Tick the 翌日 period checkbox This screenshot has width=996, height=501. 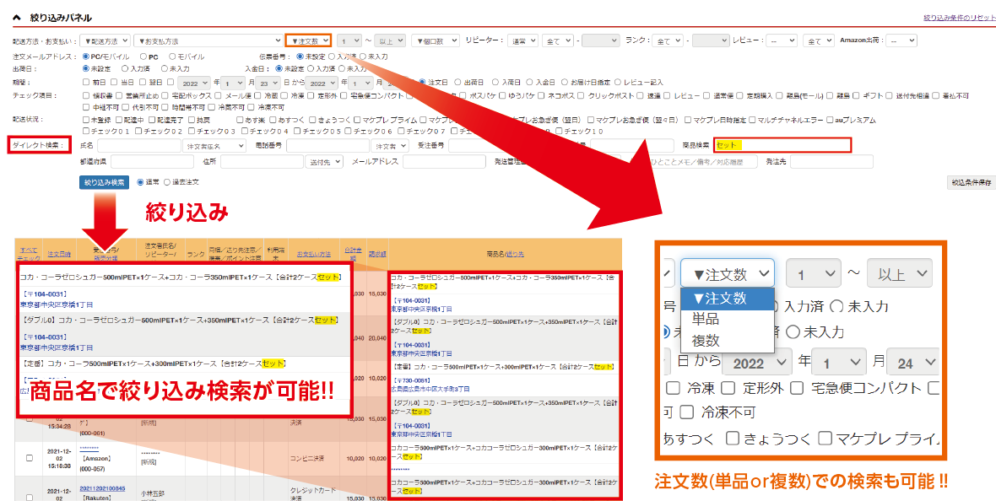(x=143, y=83)
